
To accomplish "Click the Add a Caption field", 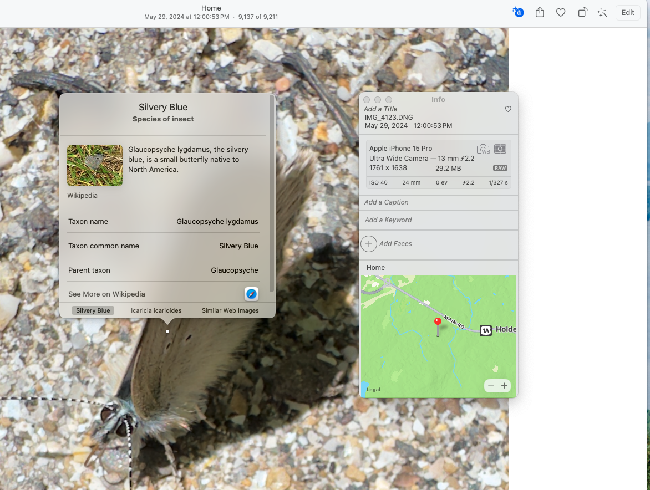I will click(x=439, y=202).
